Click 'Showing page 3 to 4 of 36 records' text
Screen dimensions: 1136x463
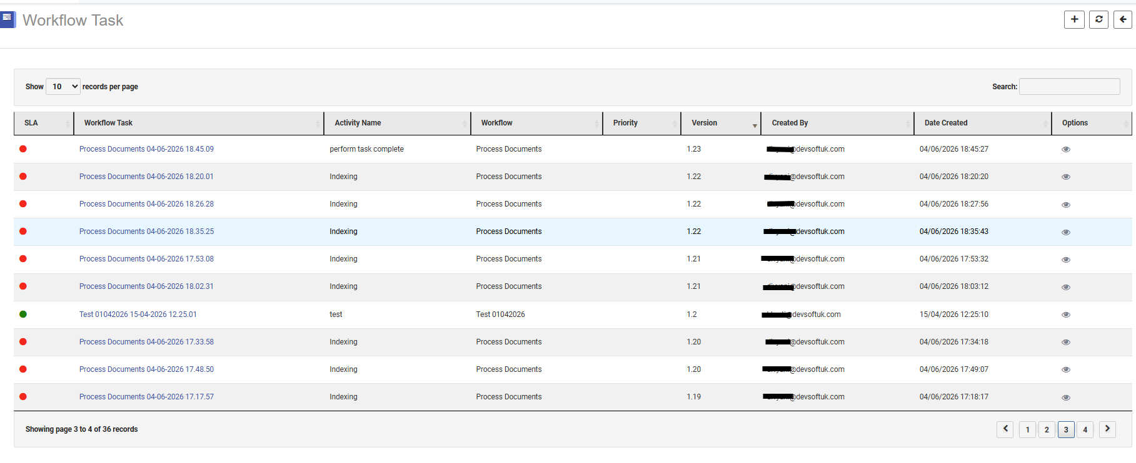81,429
